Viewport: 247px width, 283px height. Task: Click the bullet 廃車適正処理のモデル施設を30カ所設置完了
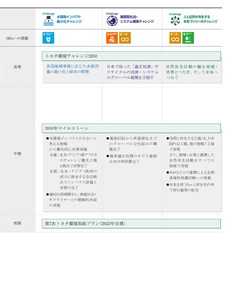click(x=132, y=159)
